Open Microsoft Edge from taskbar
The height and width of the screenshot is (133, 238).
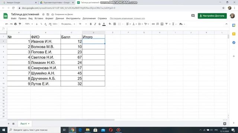(x=80, y=130)
